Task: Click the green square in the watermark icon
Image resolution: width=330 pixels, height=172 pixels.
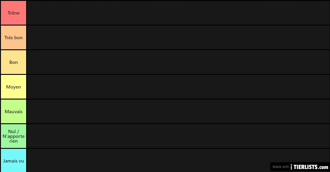Action: 291,169
